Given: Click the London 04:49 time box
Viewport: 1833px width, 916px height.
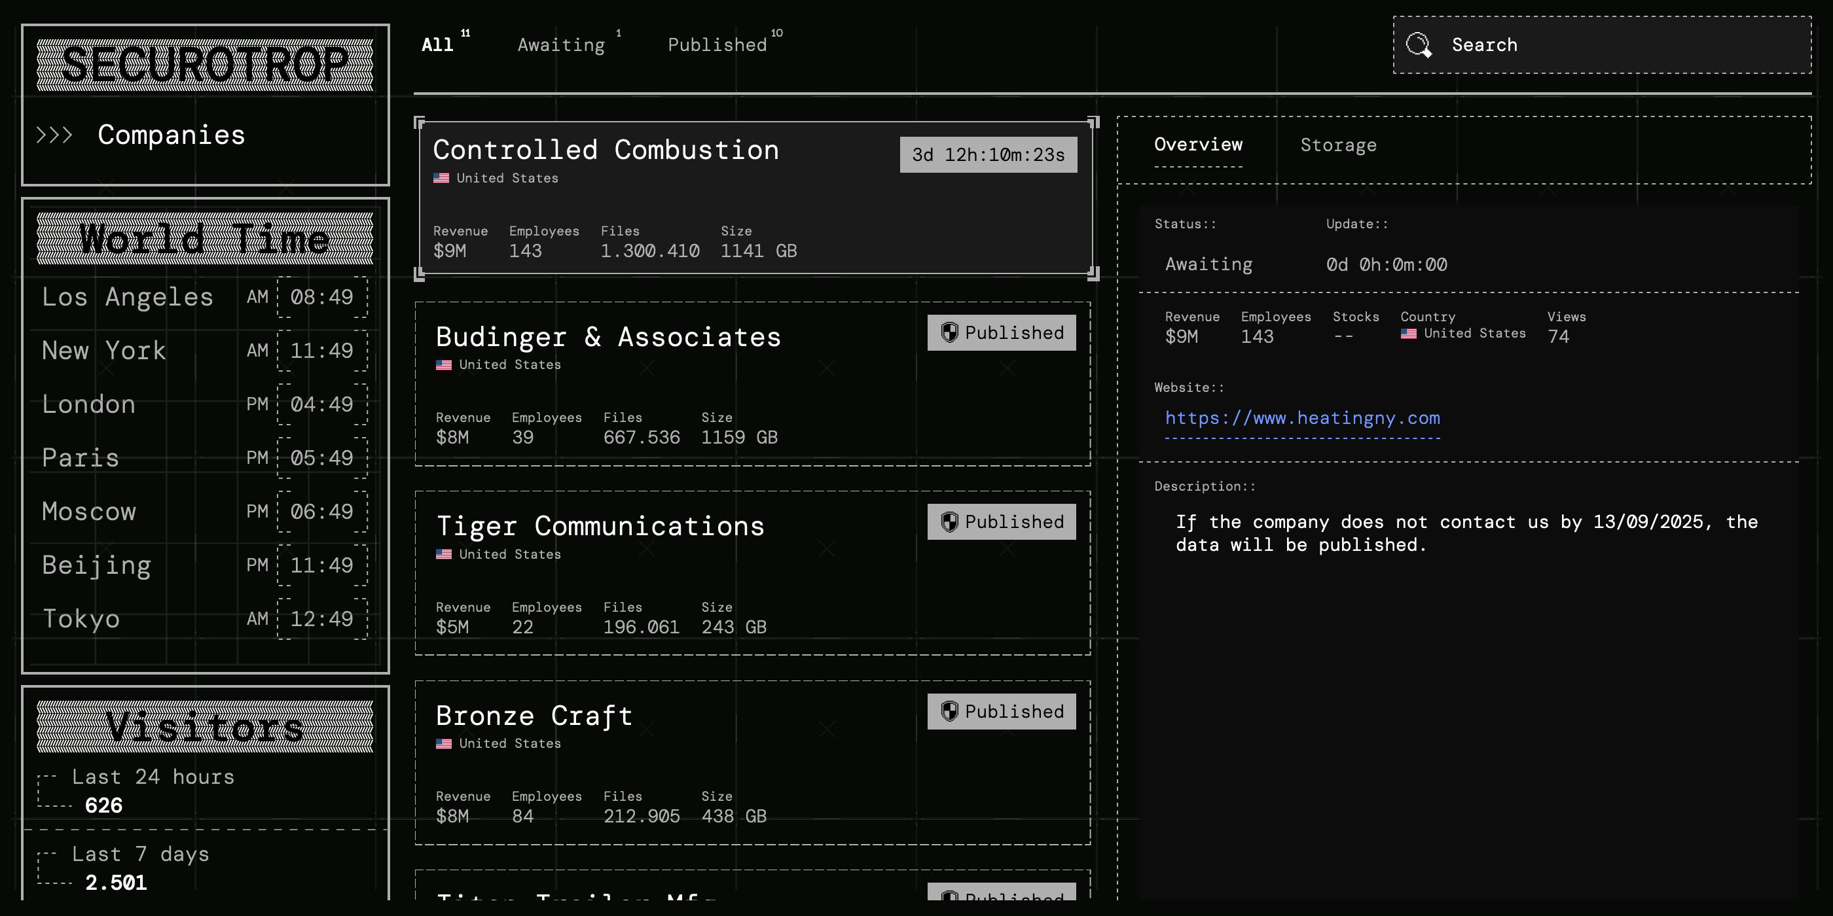Looking at the screenshot, I should pos(322,404).
